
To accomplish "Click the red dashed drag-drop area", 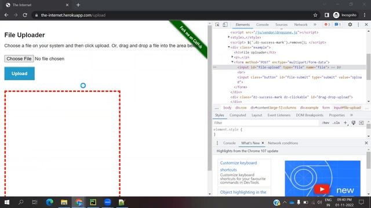I will (63, 143).
